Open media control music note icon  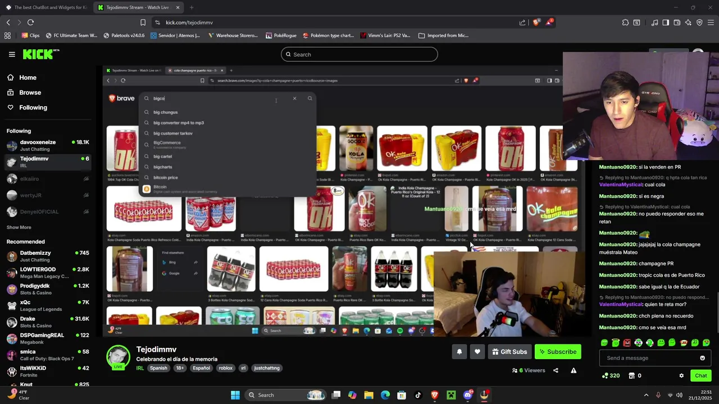[654, 22]
